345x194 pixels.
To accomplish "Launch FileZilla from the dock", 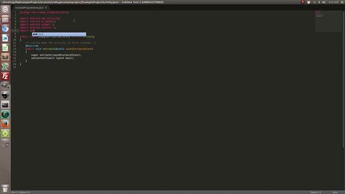I will point(5,77).
